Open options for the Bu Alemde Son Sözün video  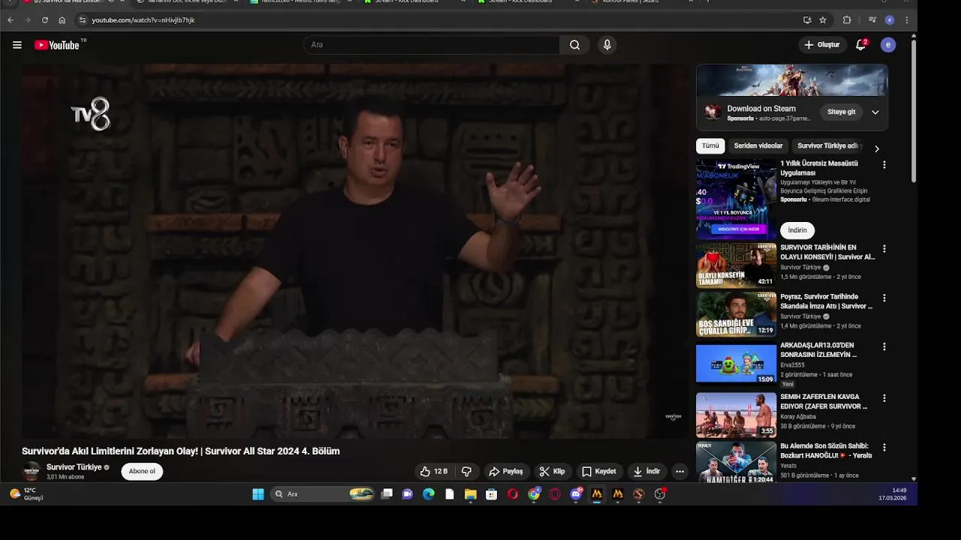click(x=884, y=447)
